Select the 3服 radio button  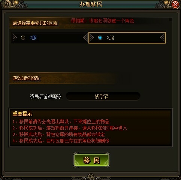pyautogui.click(x=100, y=37)
